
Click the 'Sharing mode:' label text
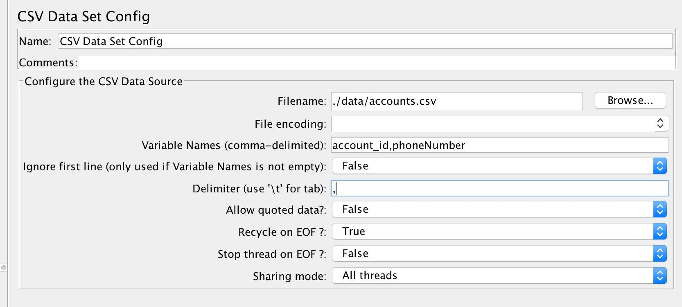click(289, 276)
